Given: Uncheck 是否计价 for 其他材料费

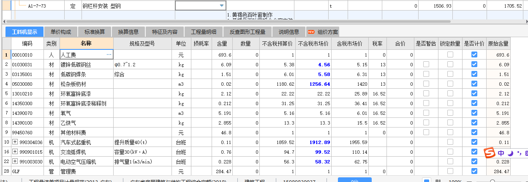Looking at the screenshot, I should point(474,133).
